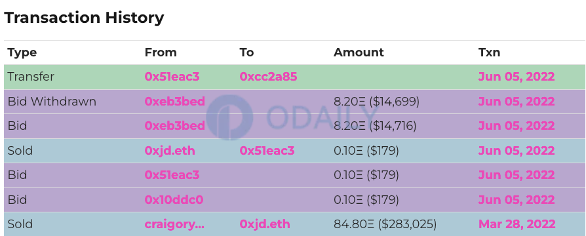
Task: Open seller craigory... in the 84.80Ξ Sold row
Action: click(174, 224)
